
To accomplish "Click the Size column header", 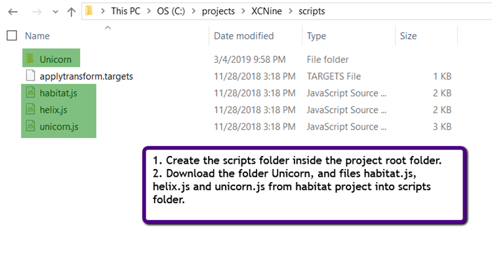I will click(408, 36).
